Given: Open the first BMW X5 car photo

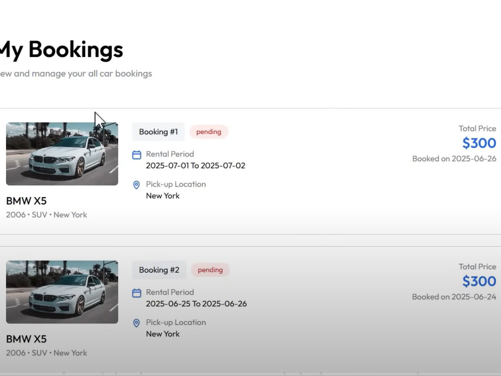Looking at the screenshot, I should click(62, 154).
